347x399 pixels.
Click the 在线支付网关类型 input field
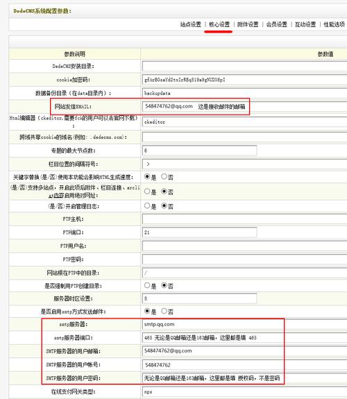click(244, 392)
